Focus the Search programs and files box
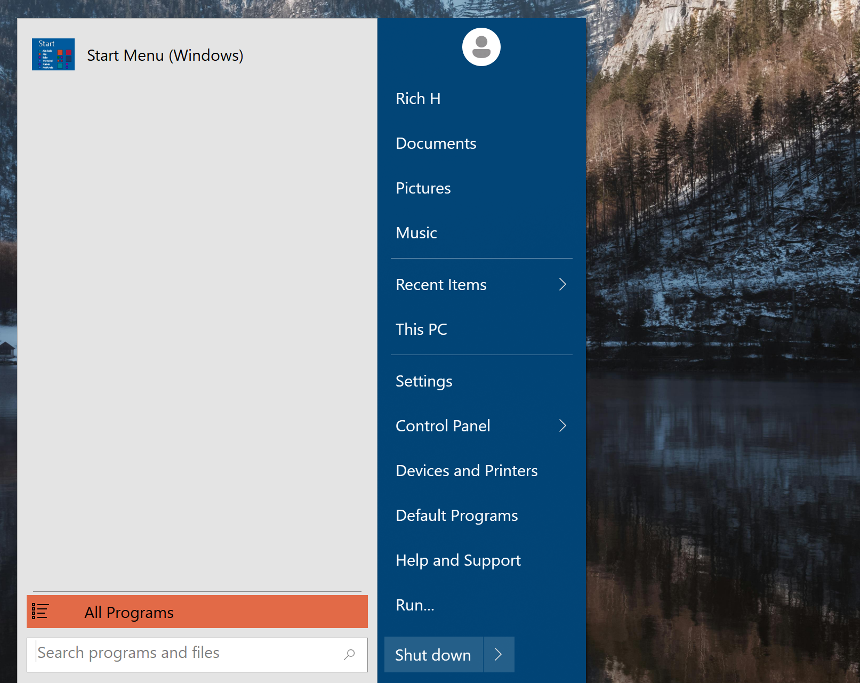Screen dimensions: 860x683 coord(197,655)
